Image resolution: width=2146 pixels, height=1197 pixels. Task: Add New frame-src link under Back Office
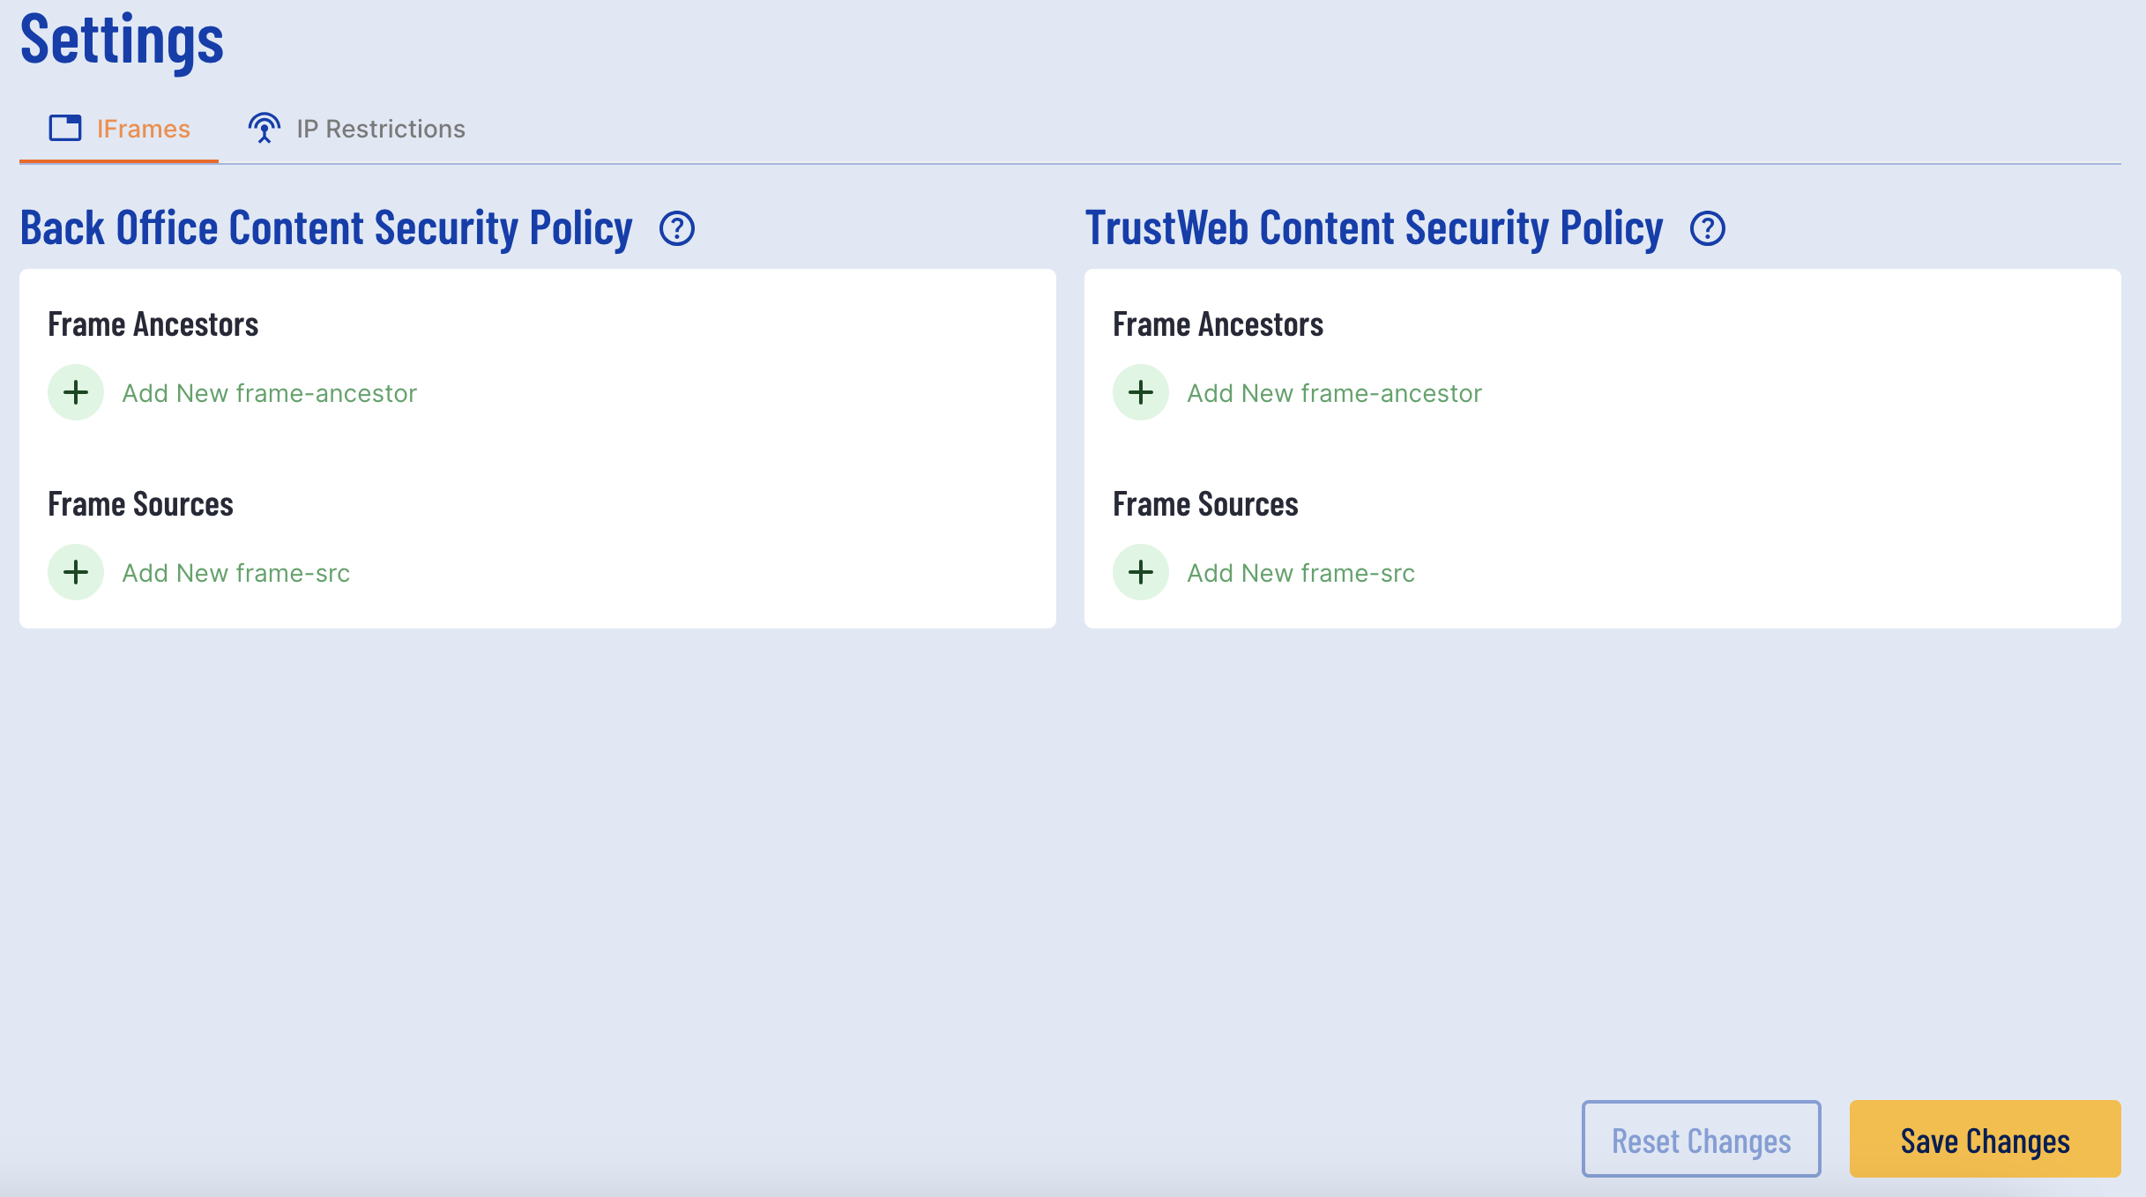pos(236,573)
